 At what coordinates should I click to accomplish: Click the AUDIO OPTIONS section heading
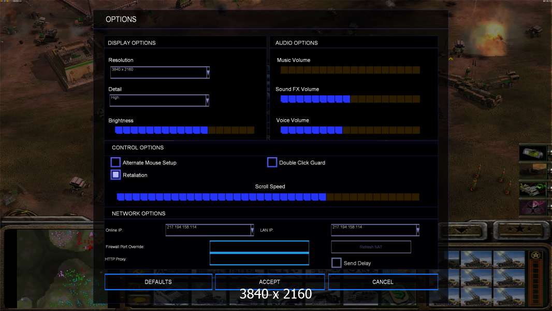point(296,43)
